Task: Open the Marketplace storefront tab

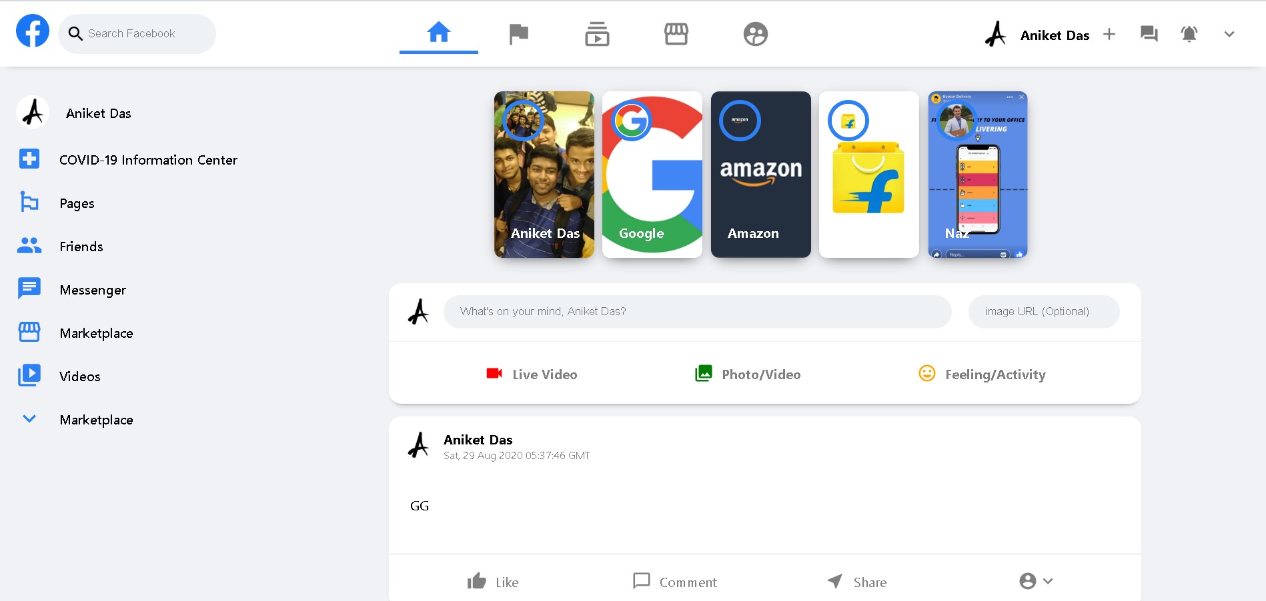Action: click(676, 33)
